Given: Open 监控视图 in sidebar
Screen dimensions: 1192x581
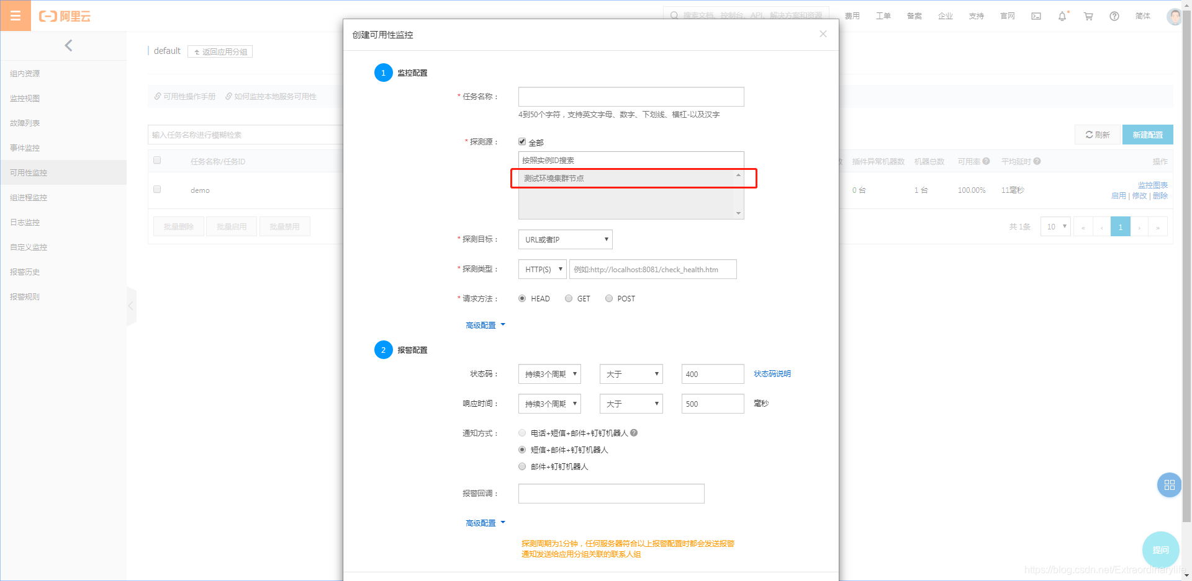Looking at the screenshot, I should pos(25,98).
